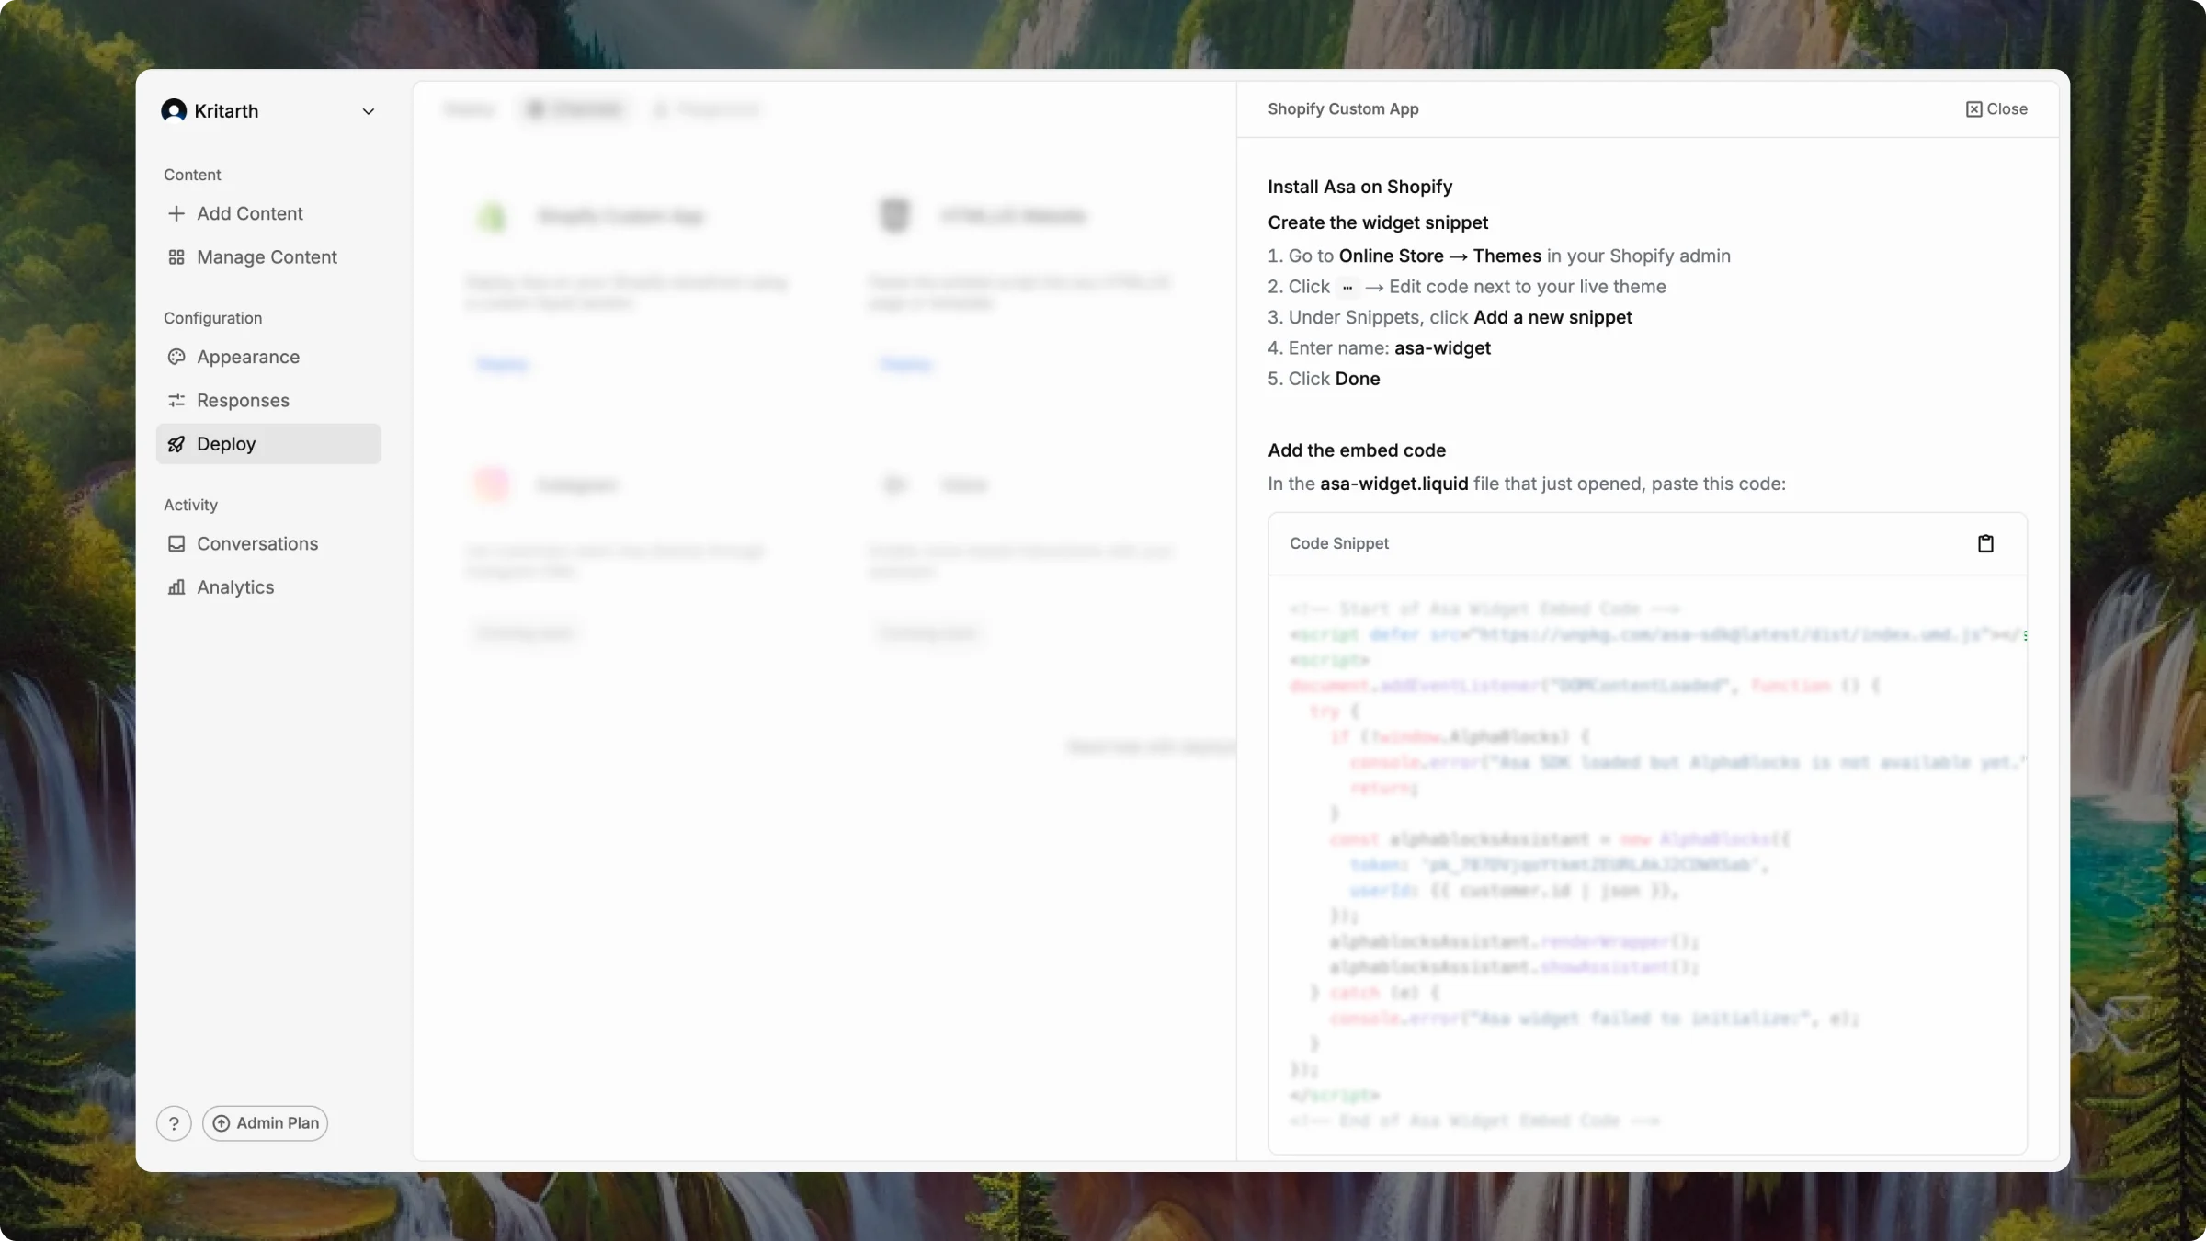Click the Responses sliders icon
The width and height of the screenshot is (2206, 1241).
pyautogui.click(x=176, y=400)
